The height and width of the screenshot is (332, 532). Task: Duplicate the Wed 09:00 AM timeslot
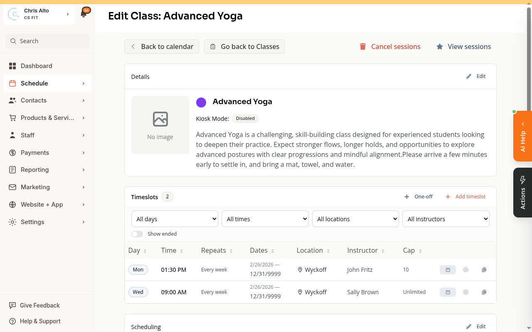coord(484,292)
